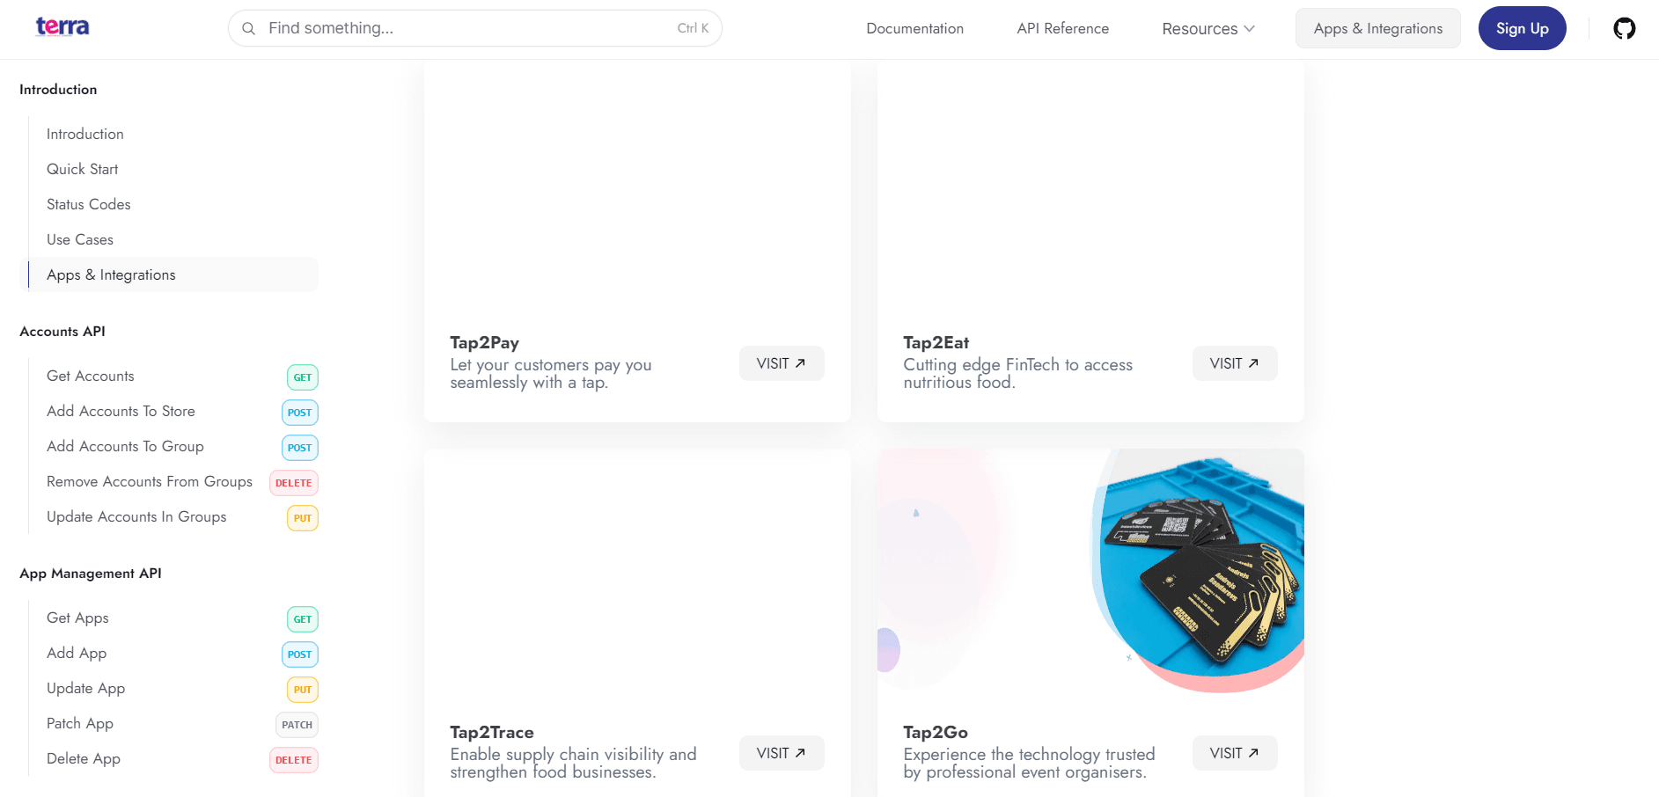This screenshot has height=797, width=1659.
Task: Visit the Tap2Eat app
Action: click(1234, 363)
